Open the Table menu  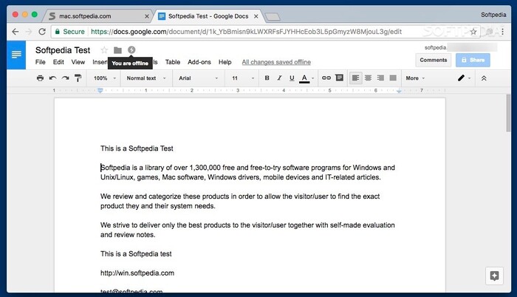tap(173, 62)
